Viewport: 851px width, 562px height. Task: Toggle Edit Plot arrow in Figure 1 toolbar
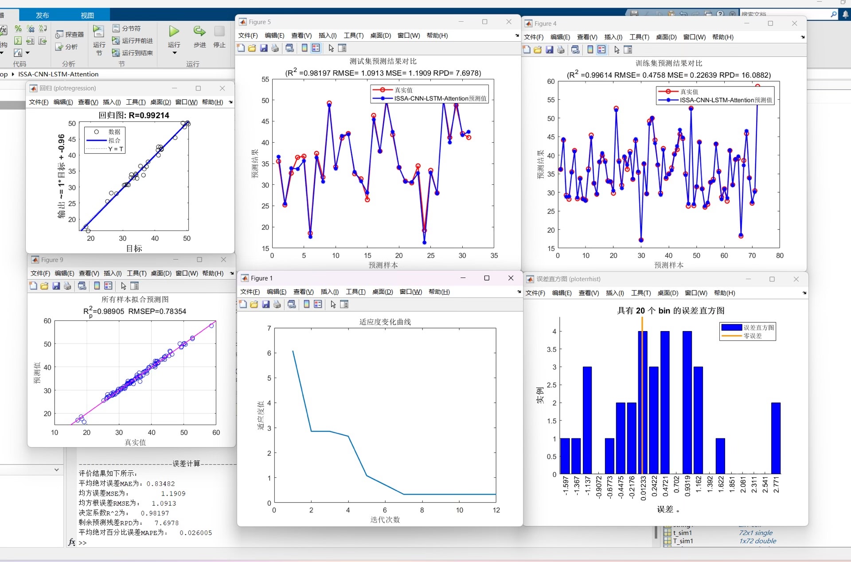tap(333, 304)
